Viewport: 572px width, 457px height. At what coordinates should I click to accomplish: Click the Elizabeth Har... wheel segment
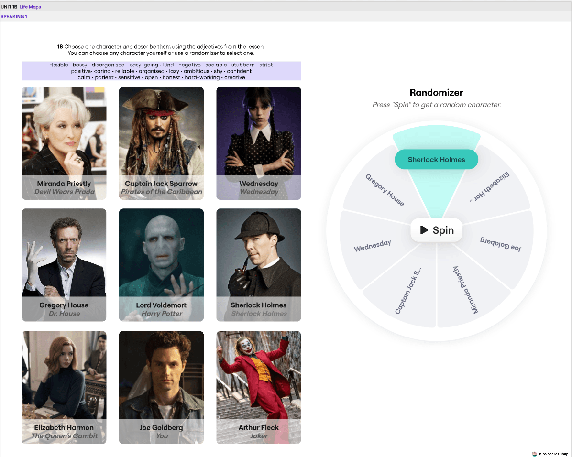click(x=490, y=186)
